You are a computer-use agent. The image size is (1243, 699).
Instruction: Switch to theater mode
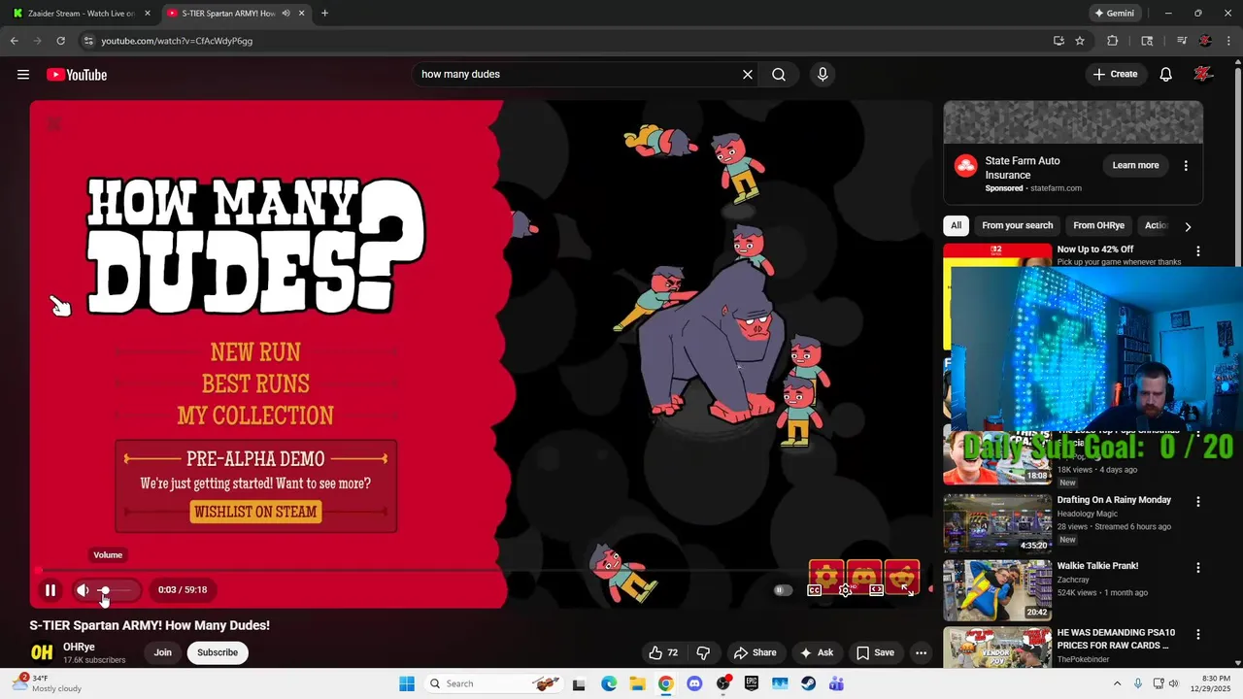[x=876, y=589]
